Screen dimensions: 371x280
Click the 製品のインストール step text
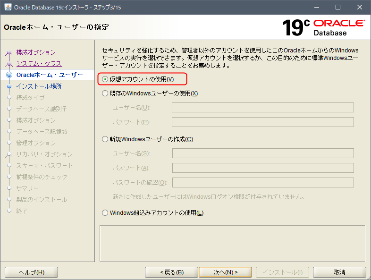[x=42, y=200]
